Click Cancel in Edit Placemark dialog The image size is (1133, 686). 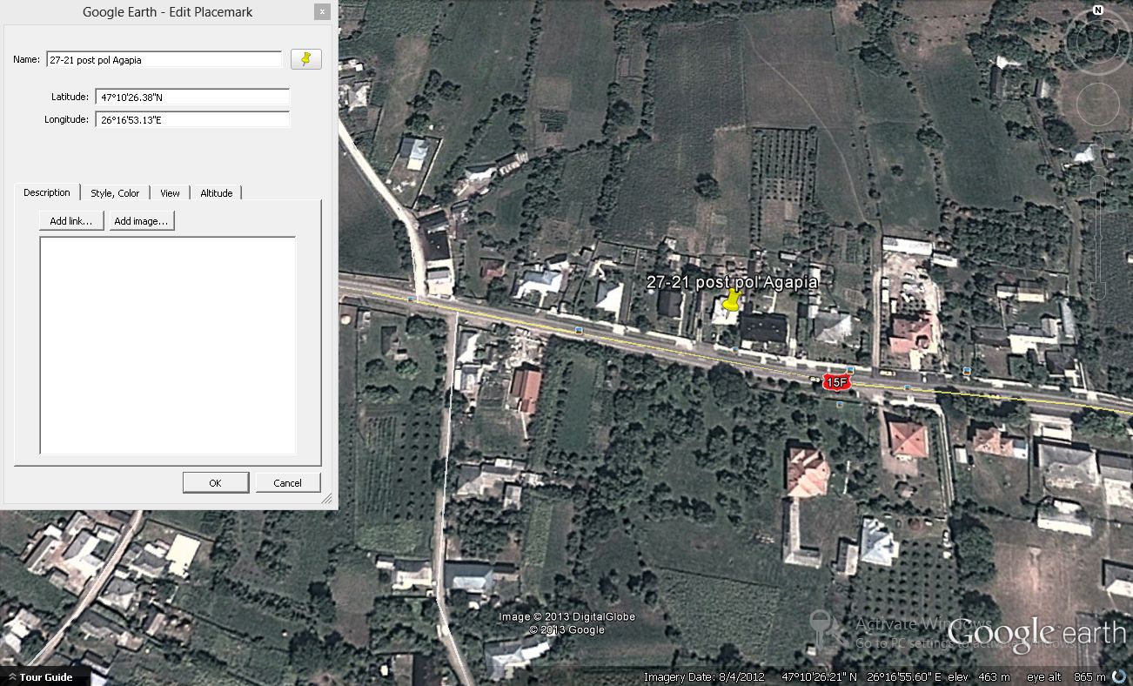coord(287,483)
